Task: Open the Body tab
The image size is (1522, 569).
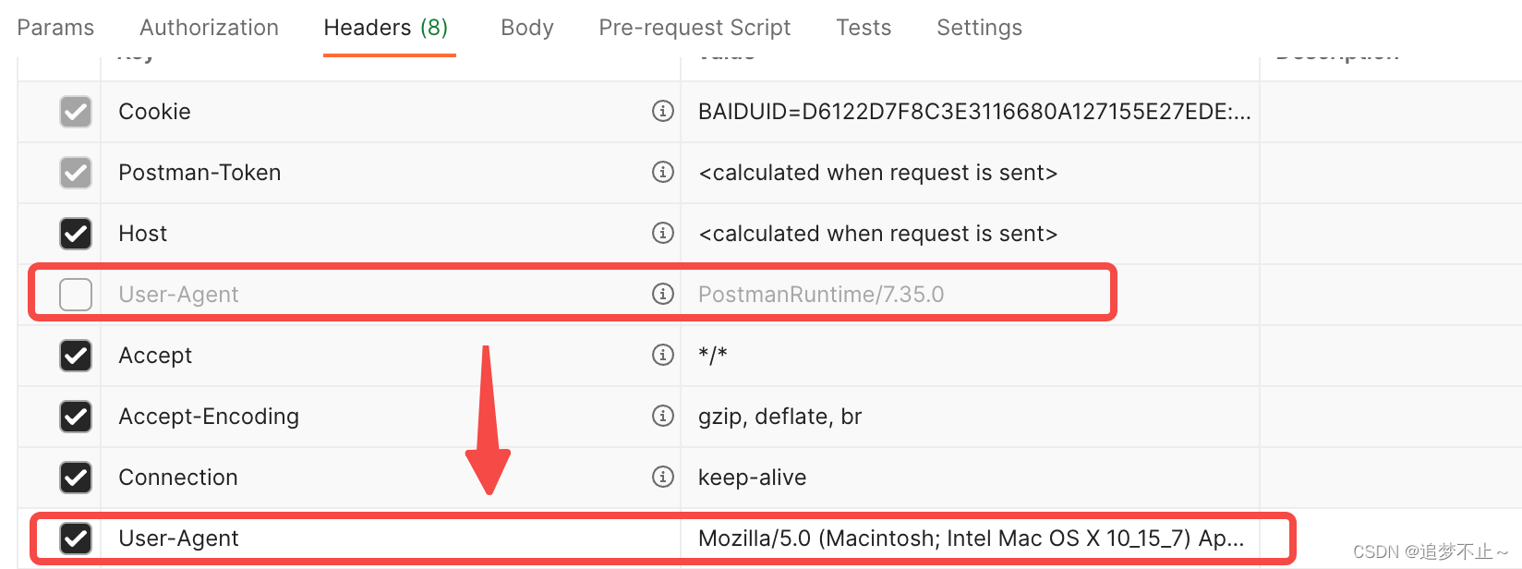Action: coord(526,28)
